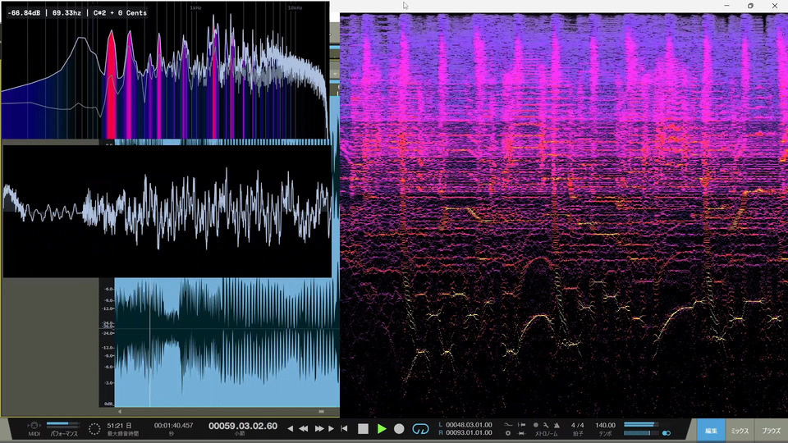Switch to the 編集 (Edit) tab
The height and width of the screenshot is (443, 788).
712,430
